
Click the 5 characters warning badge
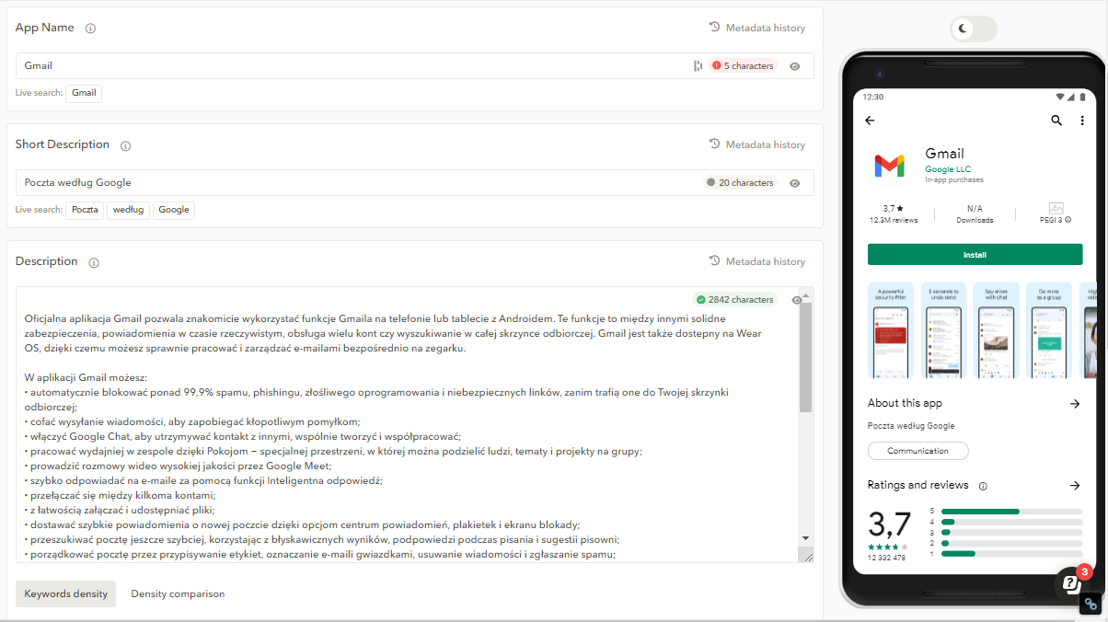[743, 66]
